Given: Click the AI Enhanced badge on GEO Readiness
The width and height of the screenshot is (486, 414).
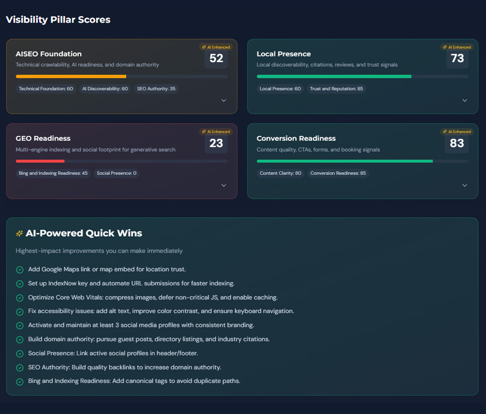Looking at the screenshot, I should (216, 132).
